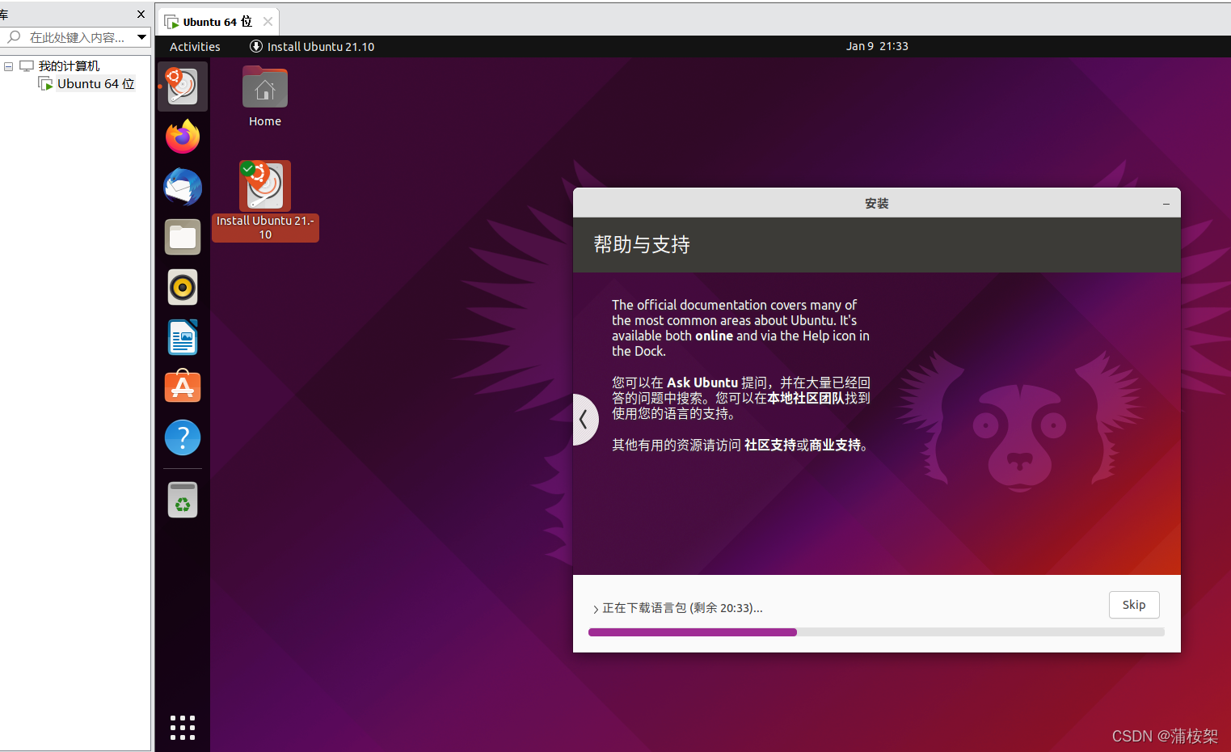1231x752 pixels.
Task: Click the installation progress bar
Action: pos(876,632)
